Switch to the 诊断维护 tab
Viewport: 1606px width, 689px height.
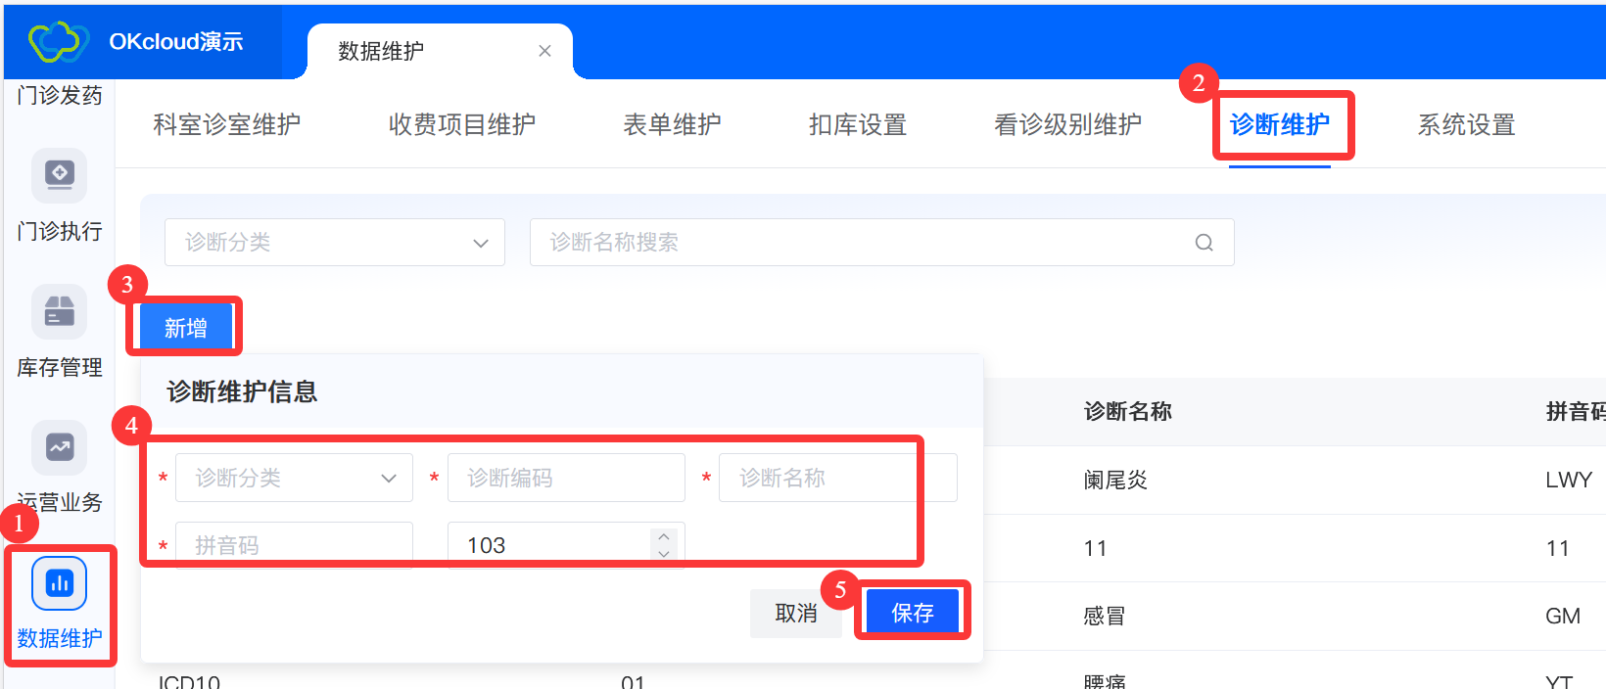click(1279, 125)
